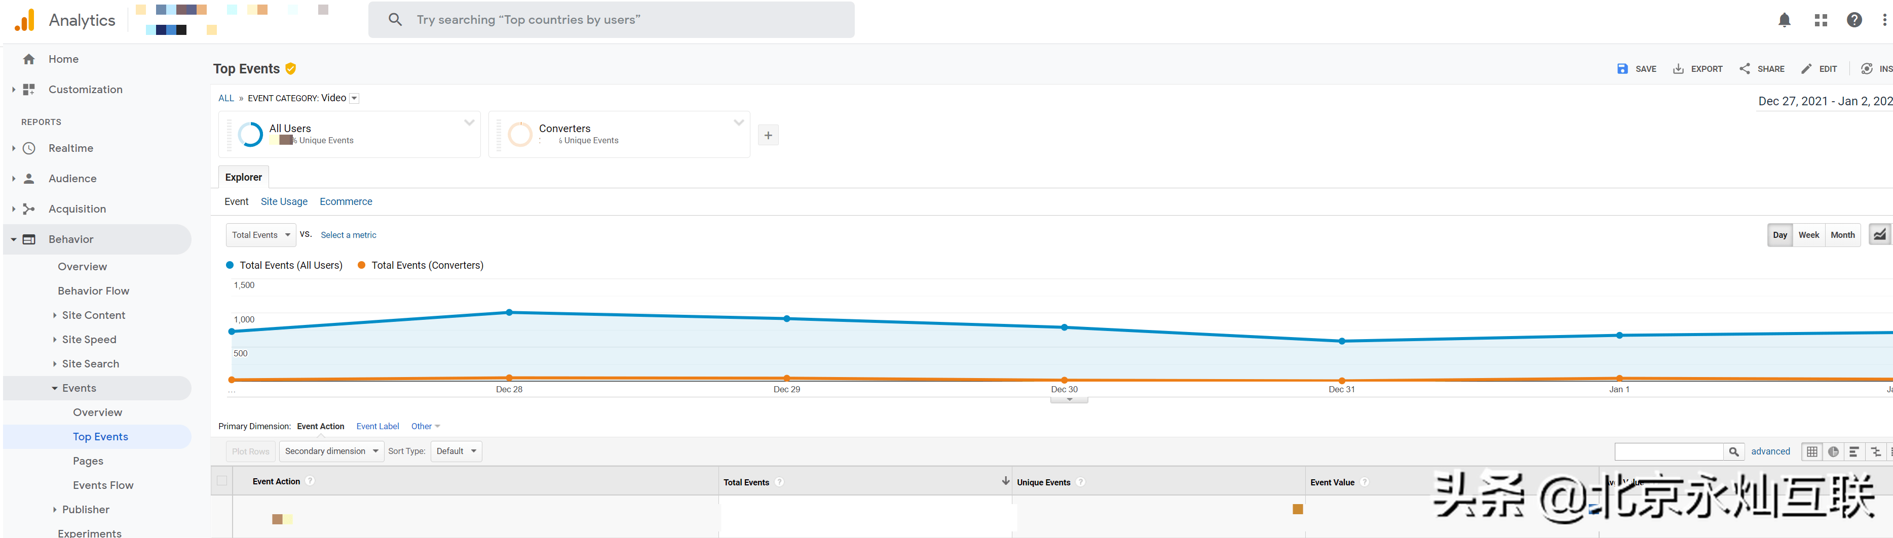Open the Total Events metric dropdown

261,235
